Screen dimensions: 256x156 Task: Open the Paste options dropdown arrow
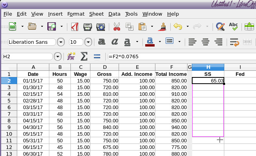152,27
